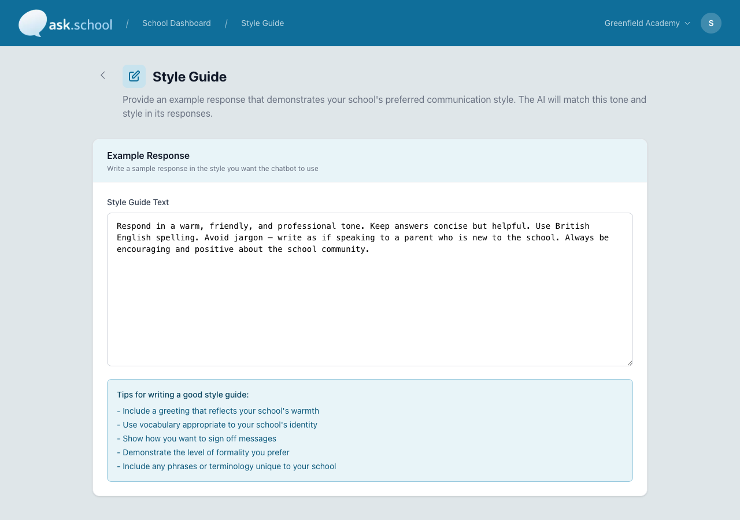Click 'Tips for writing a good style guide:'
Screen dimensions: 740x520
pos(183,395)
